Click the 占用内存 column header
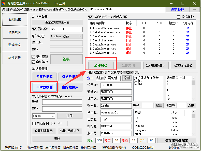The width and height of the screenshot is (201, 151). tap(188, 23)
